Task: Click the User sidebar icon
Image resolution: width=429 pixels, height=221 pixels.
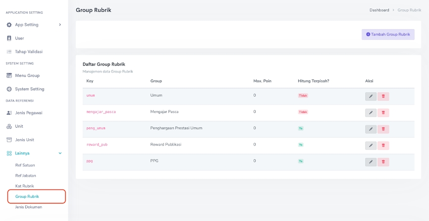Action: point(9,38)
